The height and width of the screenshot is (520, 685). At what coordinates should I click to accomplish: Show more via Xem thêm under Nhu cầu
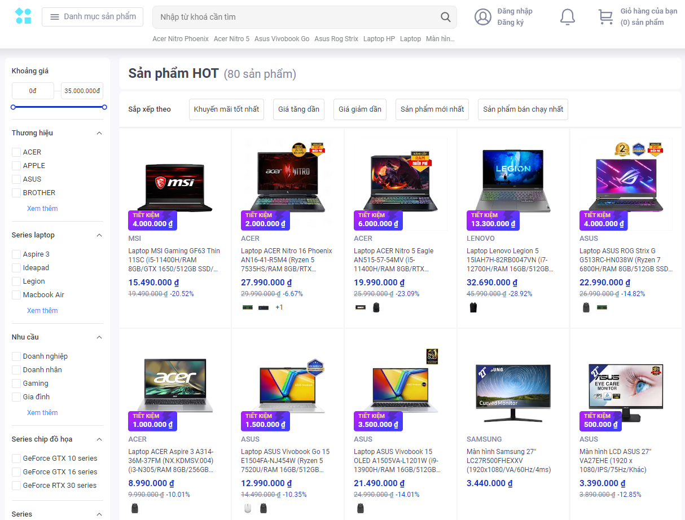point(42,413)
